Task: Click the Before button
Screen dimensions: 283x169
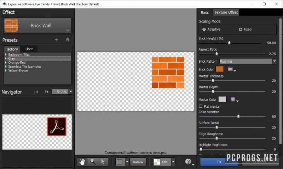Action: coord(138,162)
